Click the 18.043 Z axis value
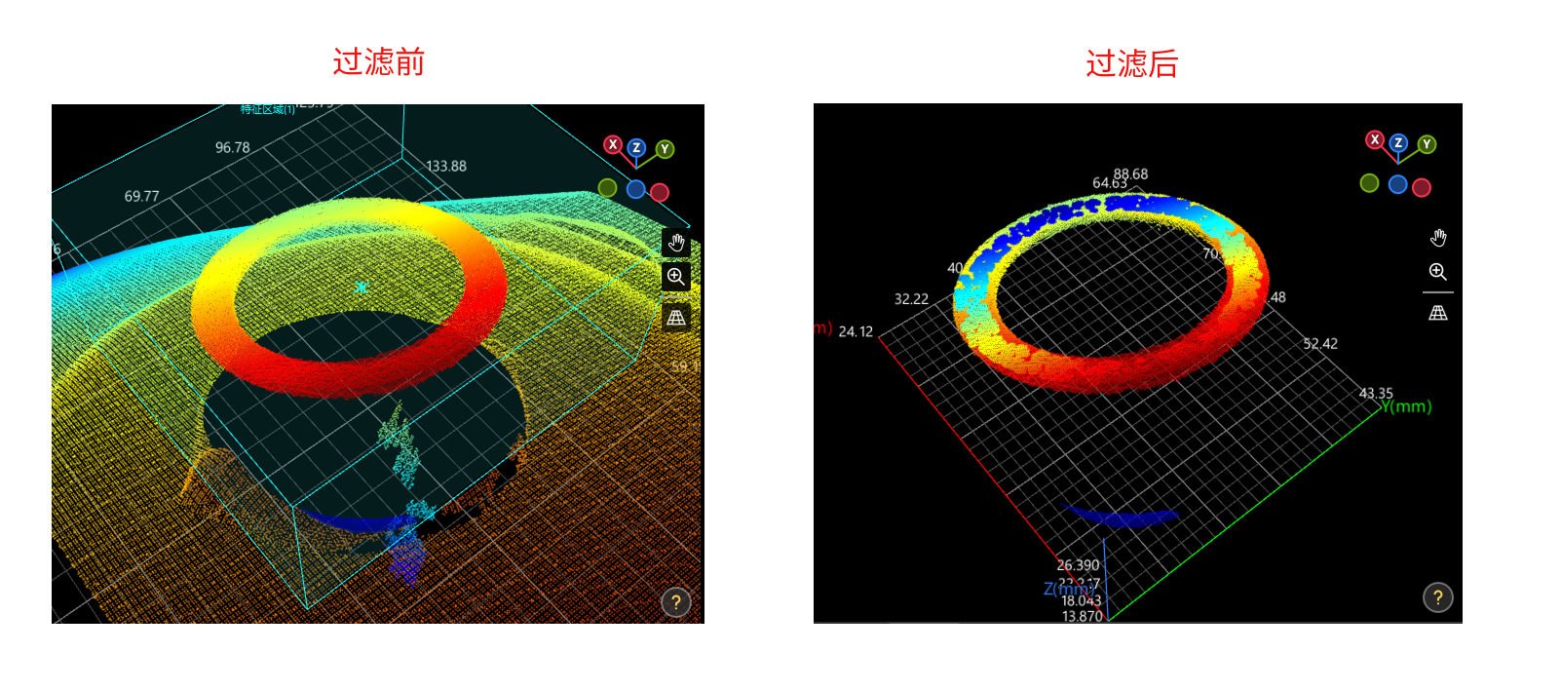Viewport: 1561px width, 691px height. 1082,601
